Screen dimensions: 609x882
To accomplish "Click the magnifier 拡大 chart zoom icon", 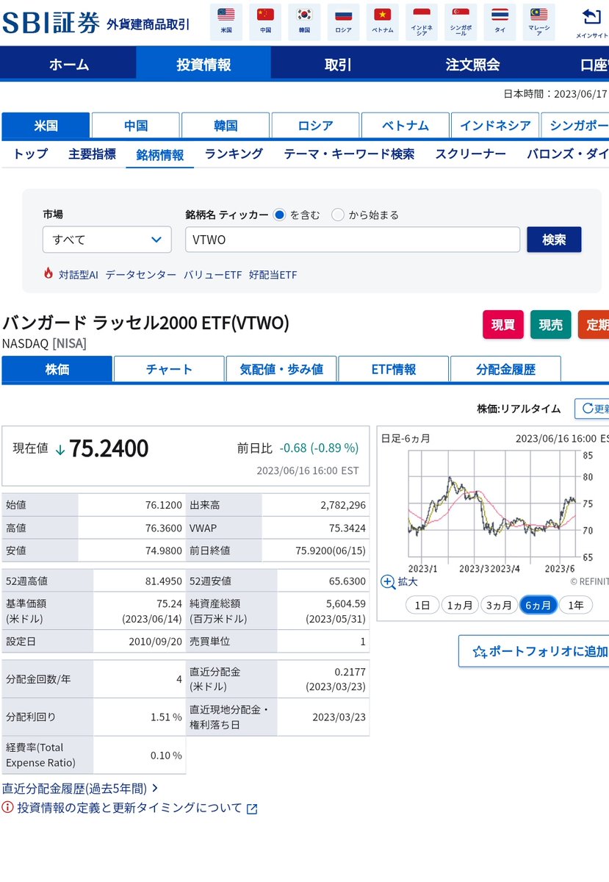I will tap(388, 582).
